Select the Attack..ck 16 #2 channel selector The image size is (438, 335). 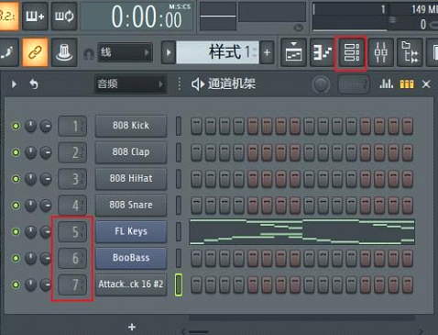point(179,285)
